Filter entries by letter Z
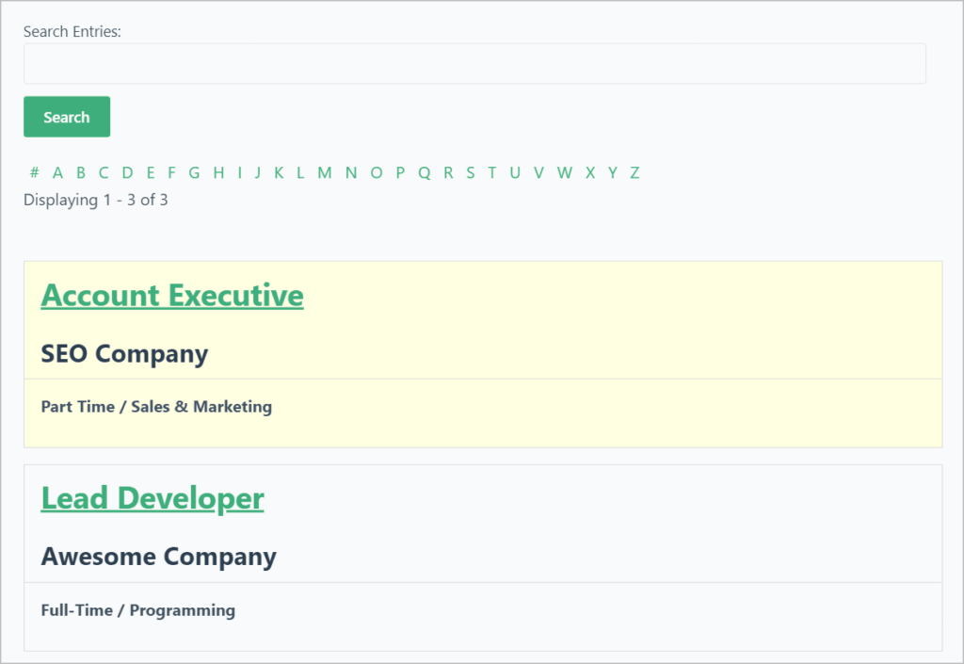 [635, 172]
